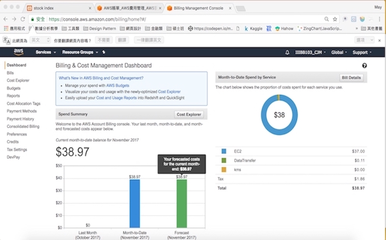This screenshot has height=240, width=386.
Task: Switch to the stock index tab
Action: (x=59, y=8)
